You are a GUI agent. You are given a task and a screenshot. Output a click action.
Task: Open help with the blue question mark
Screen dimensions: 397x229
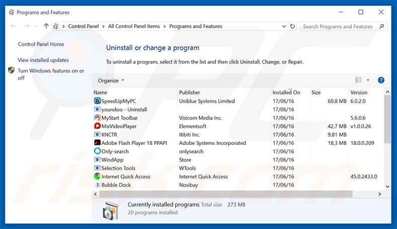click(381, 80)
